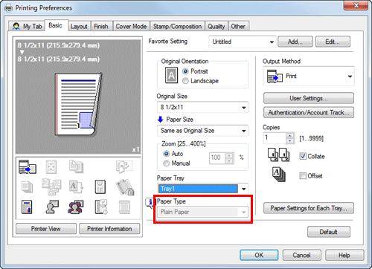Viewport: 372px width, 269px height.
Task: Click the Original Orientation page icon
Action: pos(171,75)
